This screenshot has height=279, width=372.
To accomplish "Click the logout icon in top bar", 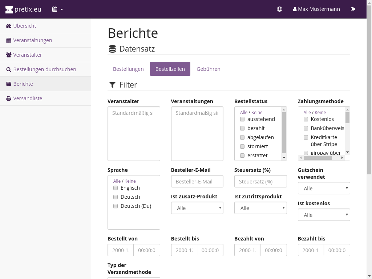I will [x=353, y=9].
